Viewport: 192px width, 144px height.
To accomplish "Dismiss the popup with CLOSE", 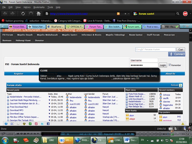I will (x=44, y=70).
